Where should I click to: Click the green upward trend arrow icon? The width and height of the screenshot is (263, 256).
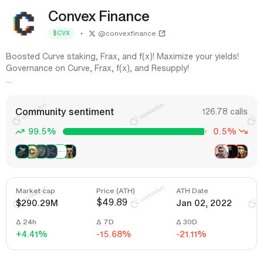point(20,132)
